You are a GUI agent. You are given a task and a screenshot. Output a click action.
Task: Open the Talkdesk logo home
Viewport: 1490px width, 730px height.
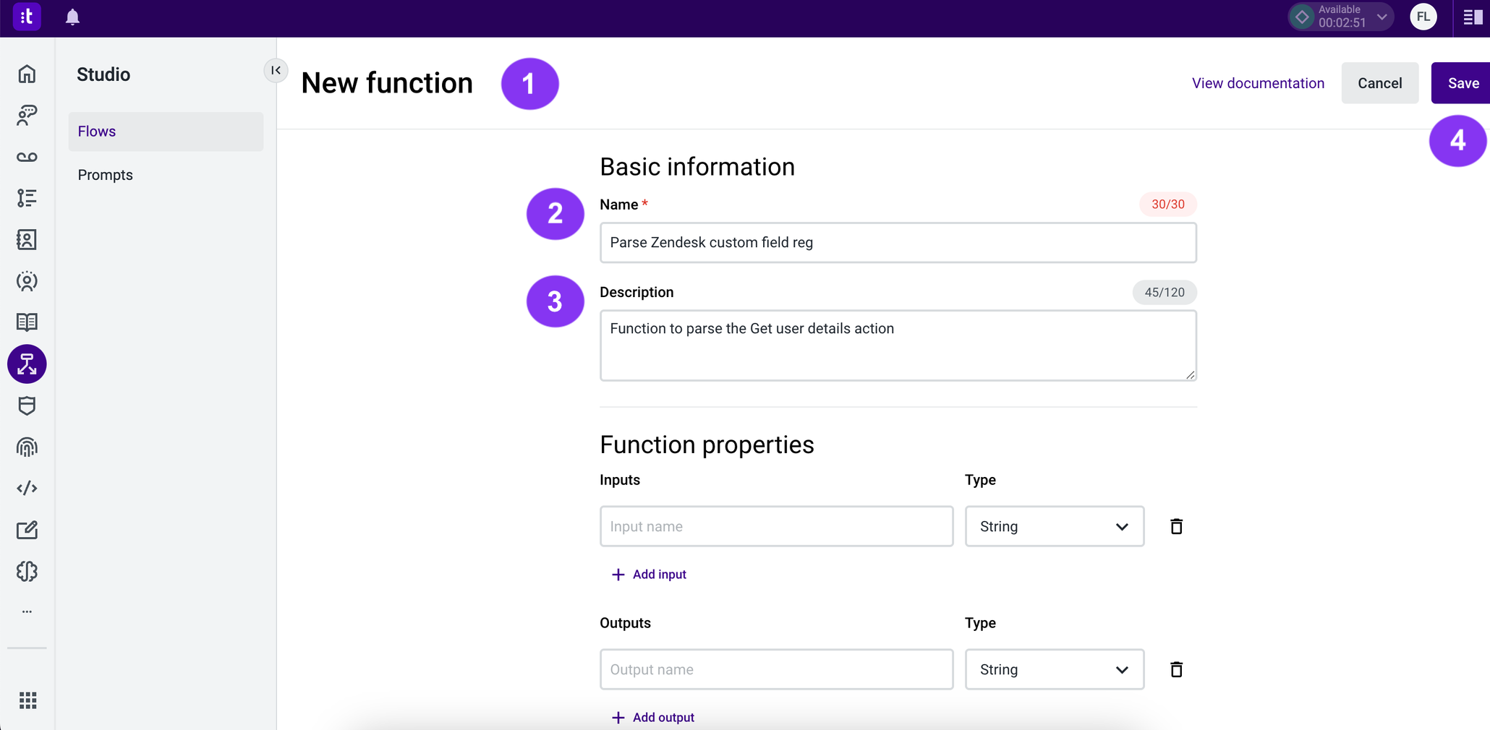point(27,17)
